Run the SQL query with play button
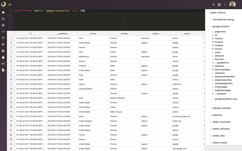 click(x=214, y=5)
